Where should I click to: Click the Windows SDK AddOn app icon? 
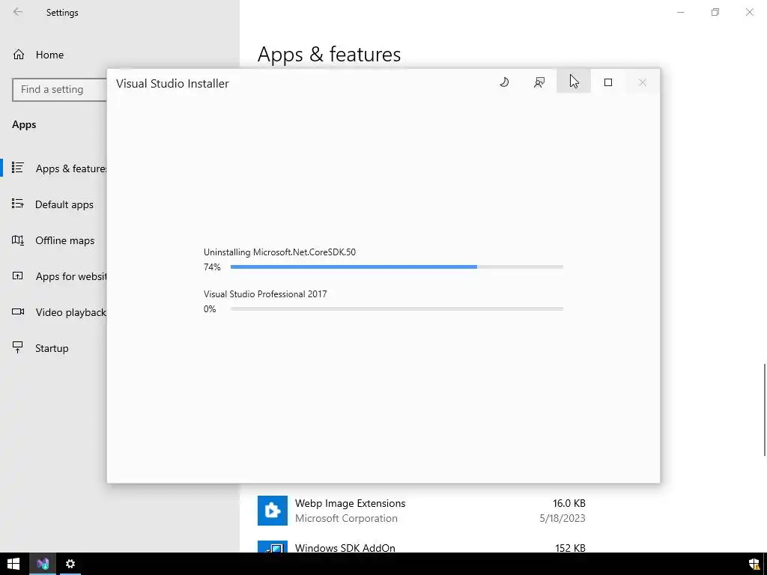(273, 547)
